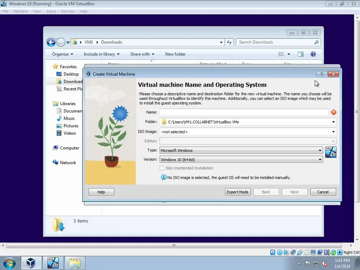The image size is (360, 270).
Task: Open the Machine menu
Action: pos(20,11)
